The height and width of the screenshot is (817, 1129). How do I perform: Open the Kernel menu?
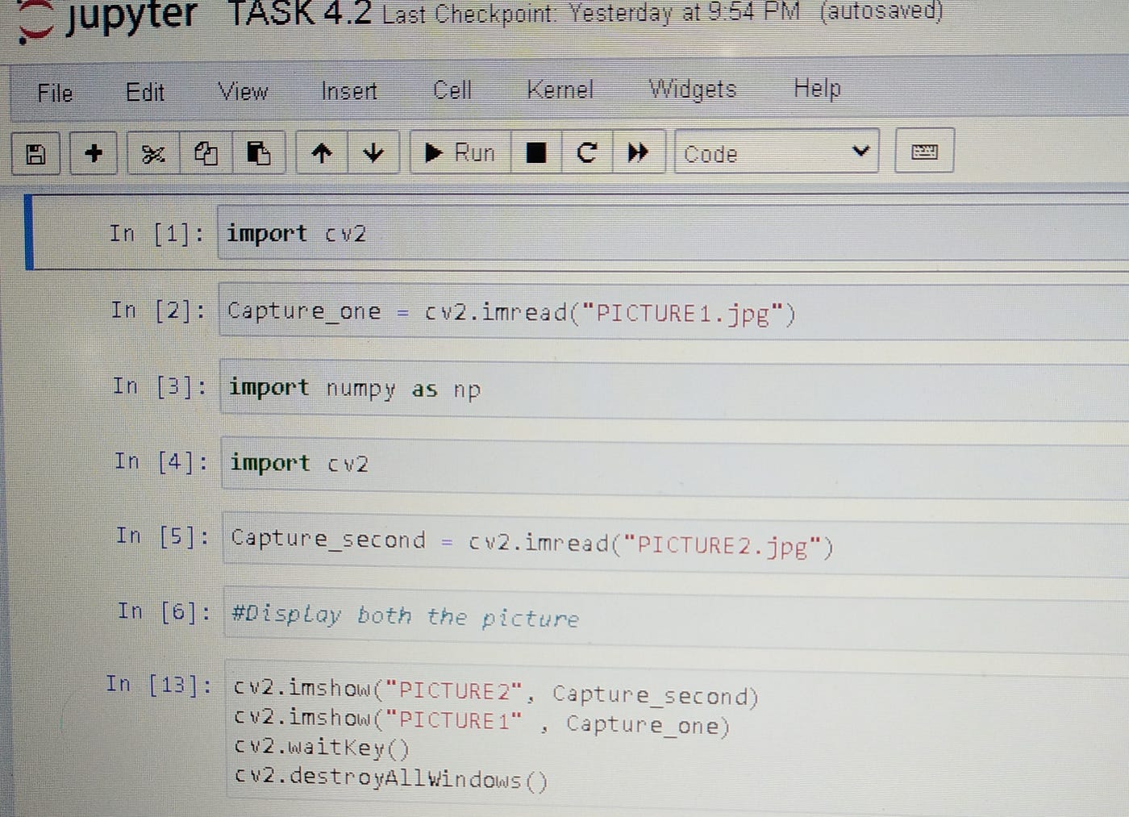click(x=560, y=90)
